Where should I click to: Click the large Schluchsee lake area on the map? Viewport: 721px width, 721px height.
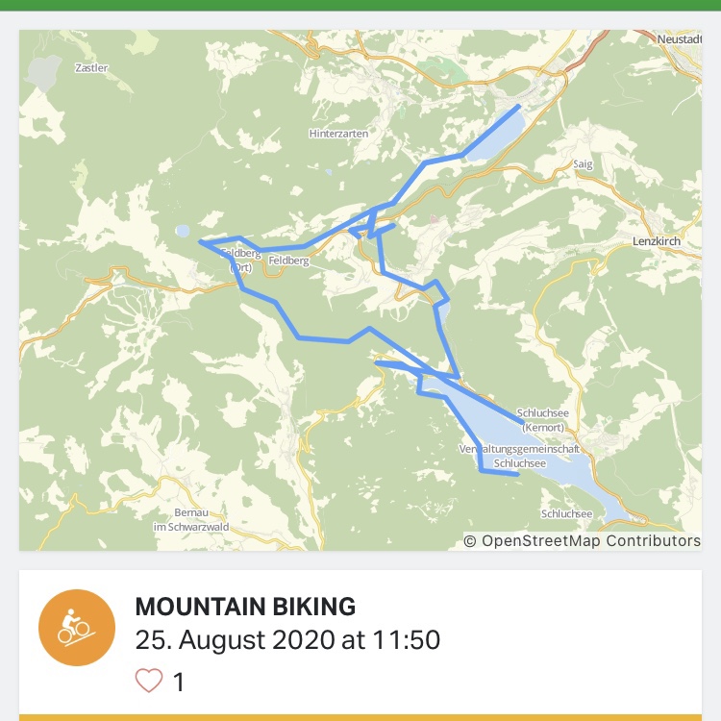coord(558,471)
